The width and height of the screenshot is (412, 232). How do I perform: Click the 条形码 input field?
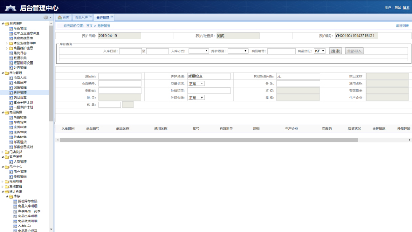[x=120, y=91]
